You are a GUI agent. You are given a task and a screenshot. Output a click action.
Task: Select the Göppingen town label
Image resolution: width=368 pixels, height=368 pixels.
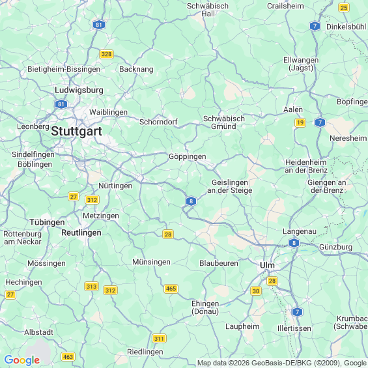click(x=188, y=156)
